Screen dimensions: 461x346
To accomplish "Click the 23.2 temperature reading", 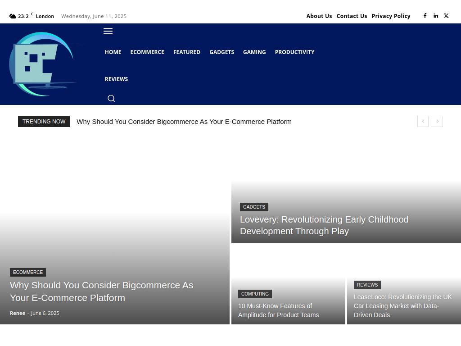I will tap(23, 16).
